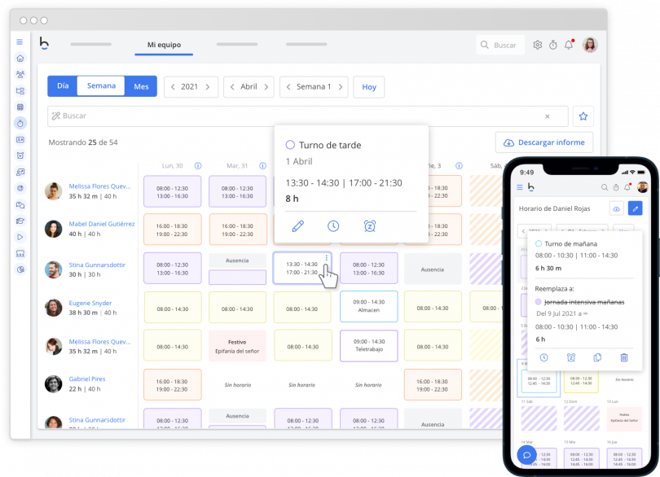The image size is (660, 477).
Task: Select the edit pencil icon in the shift popup
Action: tap(298, 225)
